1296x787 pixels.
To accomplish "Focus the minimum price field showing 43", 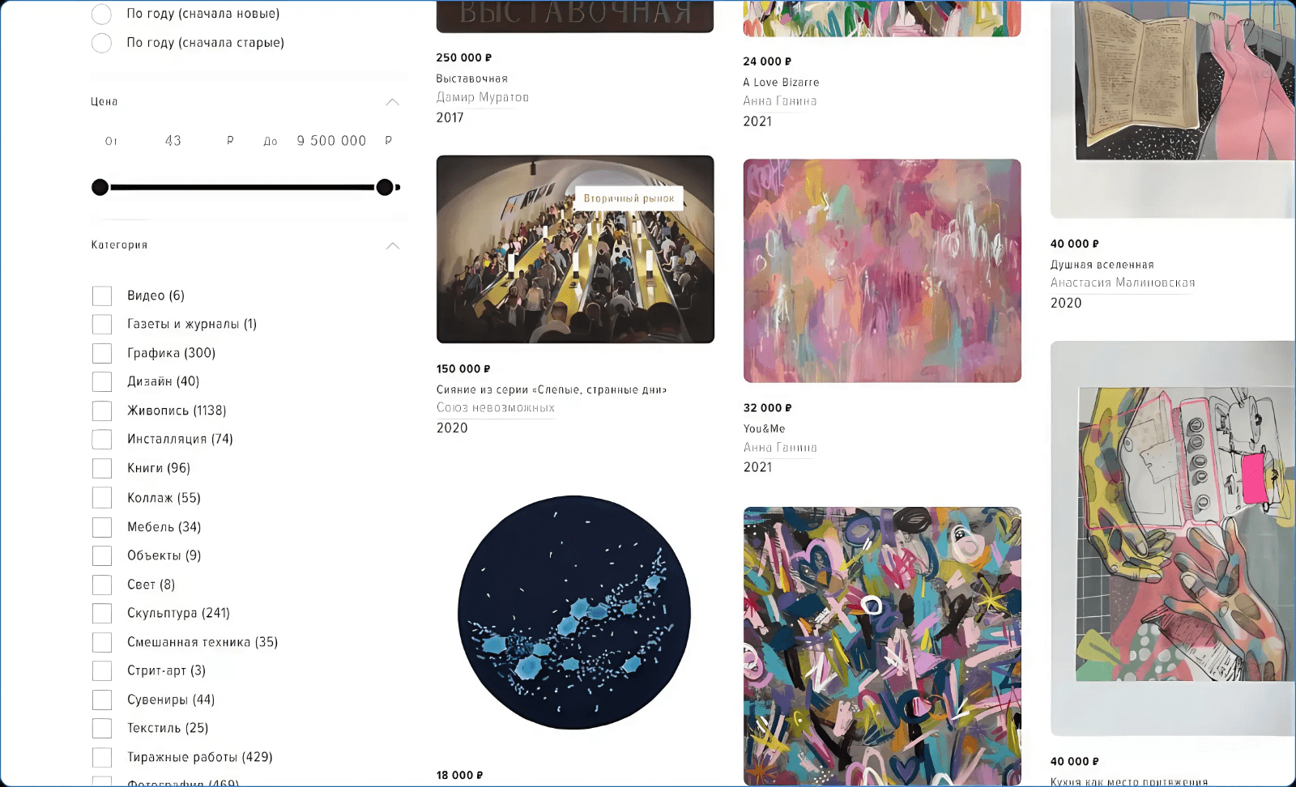I will tap(173, 141).
